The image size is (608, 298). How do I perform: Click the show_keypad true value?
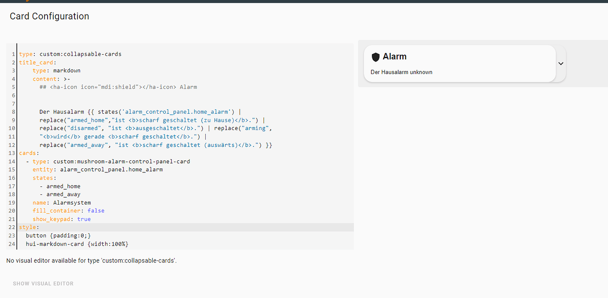click(x=84, y=219)
